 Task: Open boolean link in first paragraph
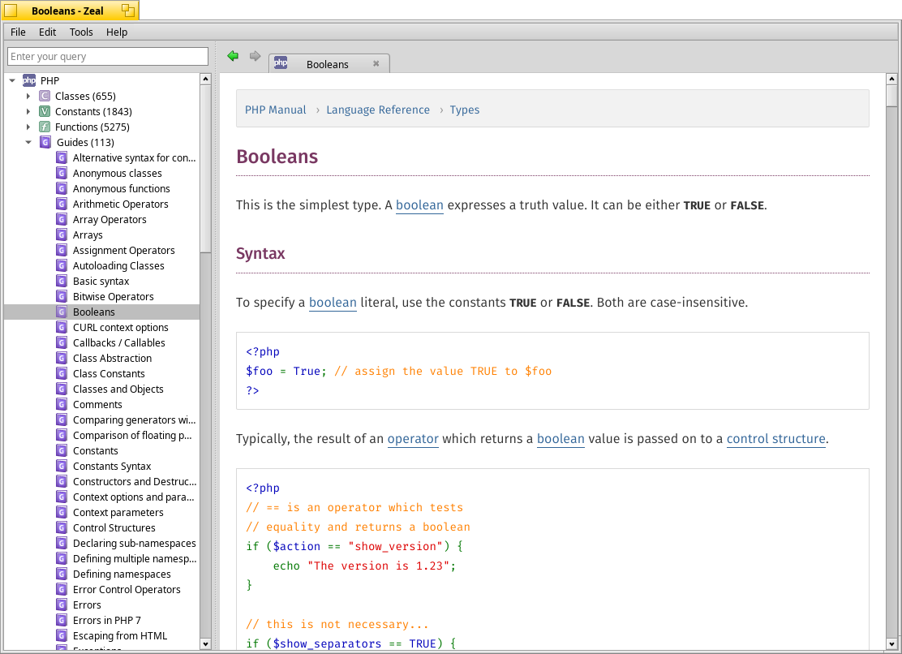[419, 205]
